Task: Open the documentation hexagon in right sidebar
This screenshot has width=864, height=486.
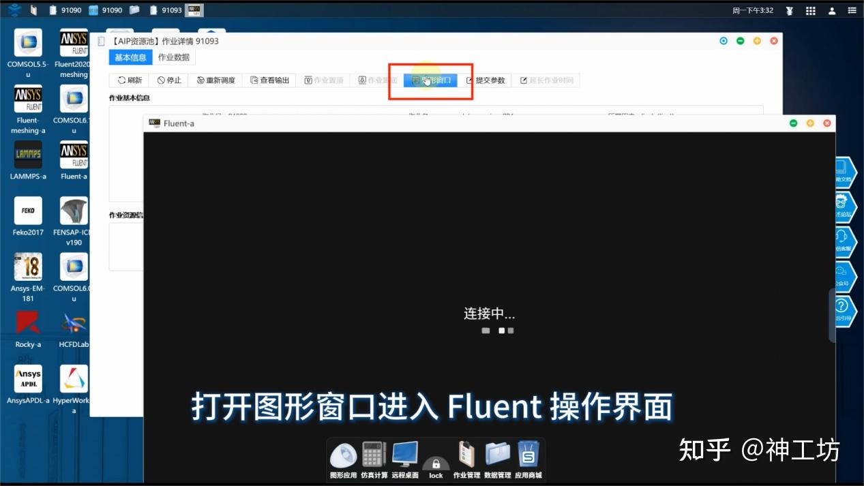Action: [845, 172]
